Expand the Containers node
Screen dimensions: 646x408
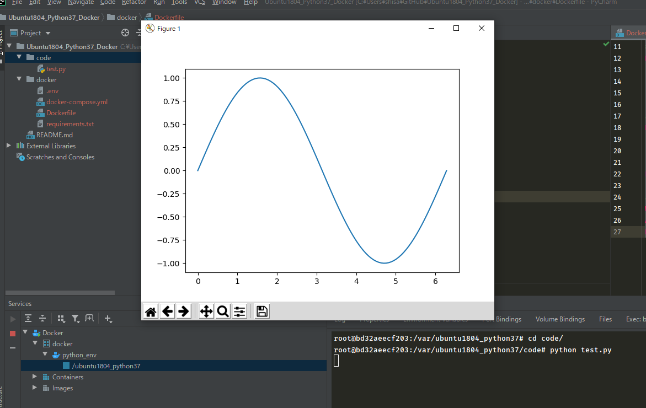[x=35, y=377]
